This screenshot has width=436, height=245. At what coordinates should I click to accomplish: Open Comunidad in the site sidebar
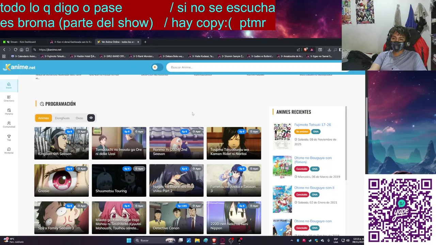tap(9, 124)
